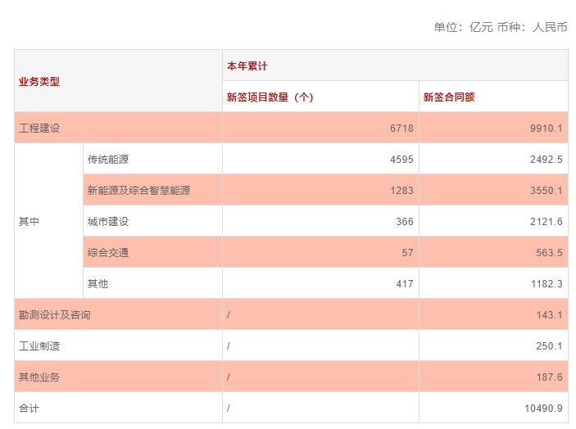
Task: Click the 单位：亿元 币种：人民币 caption text
Action: (x=501, y=27)
